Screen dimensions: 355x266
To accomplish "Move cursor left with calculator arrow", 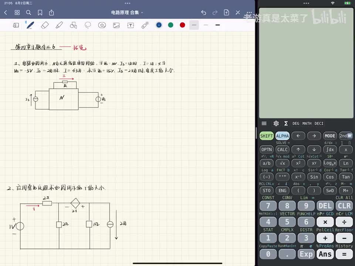I will click(x=298, y=136).
